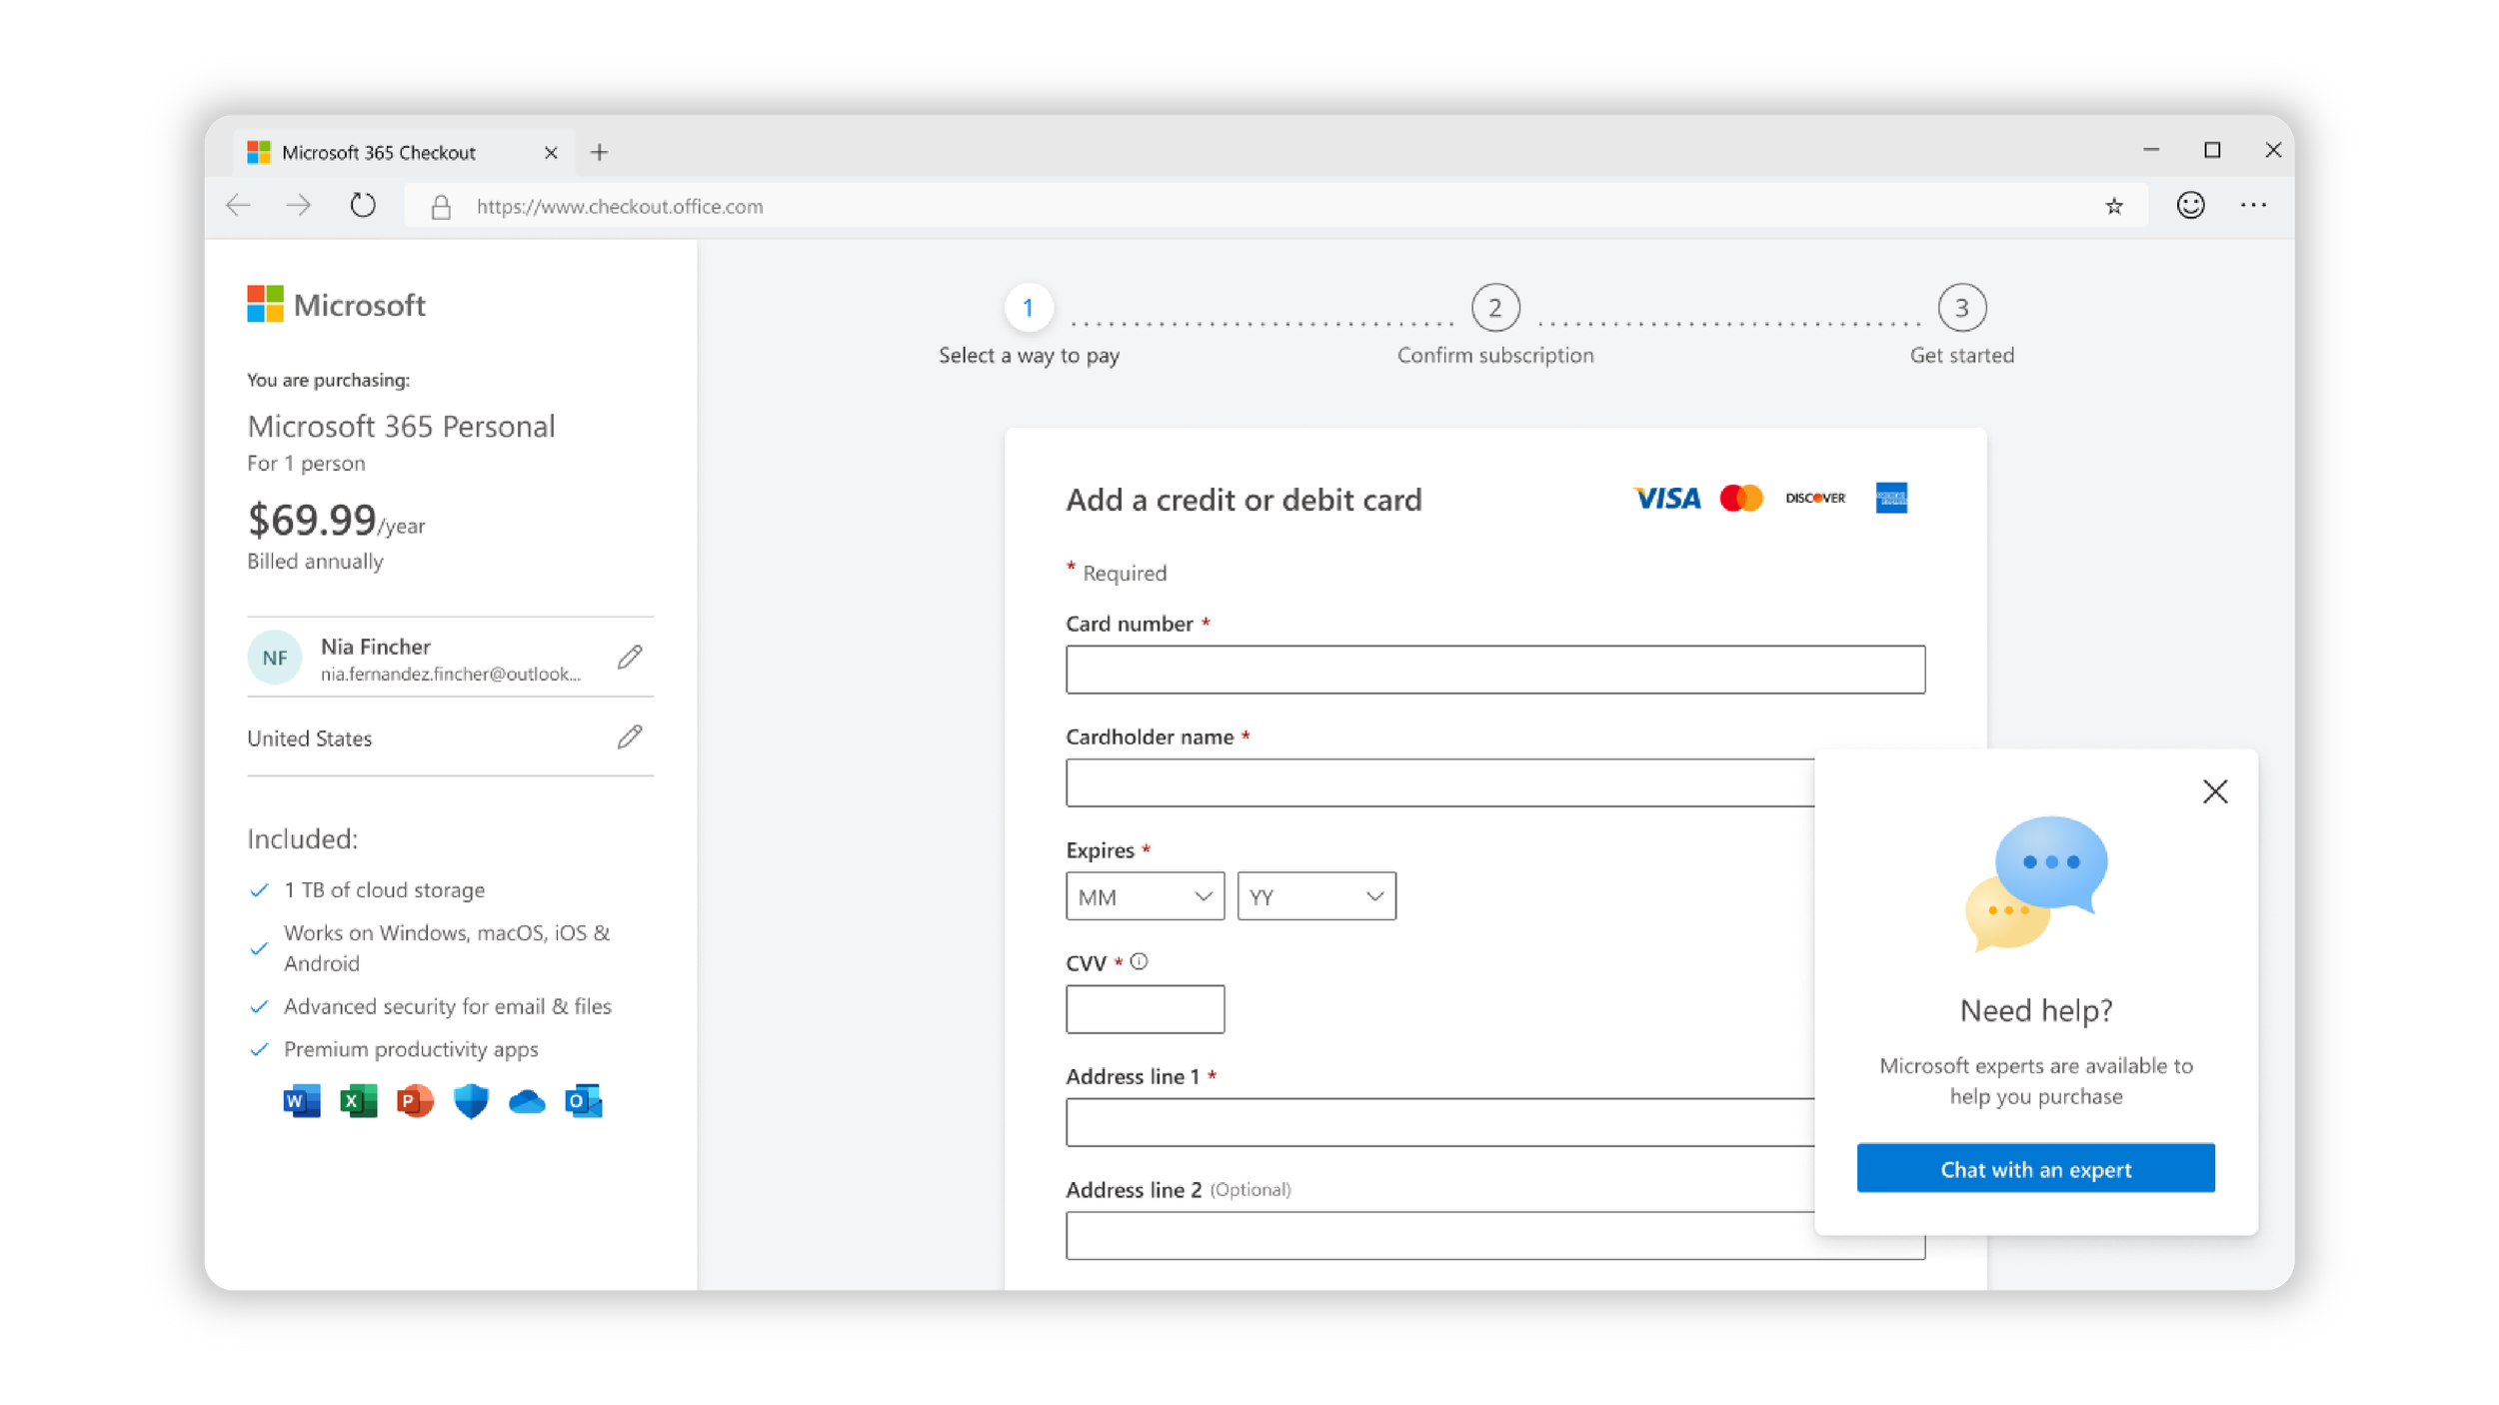Click the browser forward arrow

pyautogui.click(x=299, y=206)
